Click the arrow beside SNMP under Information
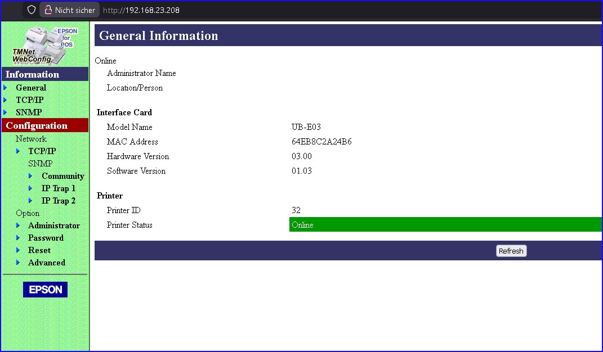Viewport: 603px width, 352px height. click(5, 112)
